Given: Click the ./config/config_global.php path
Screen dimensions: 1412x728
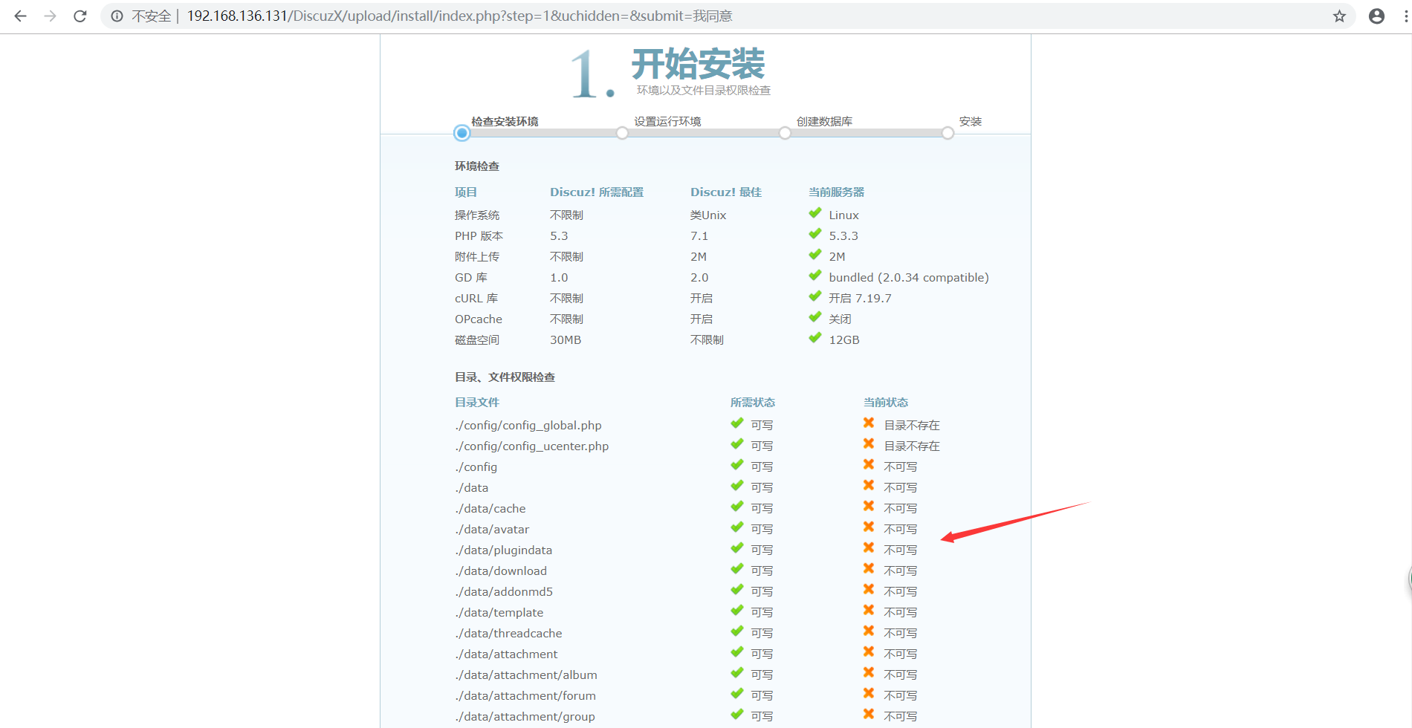Looking at the screenshot, I should pos(528,426).
